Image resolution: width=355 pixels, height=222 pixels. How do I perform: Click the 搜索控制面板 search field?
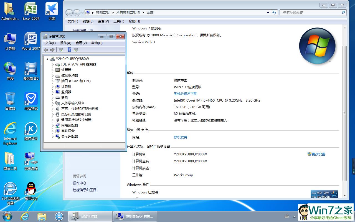(311, 12)
